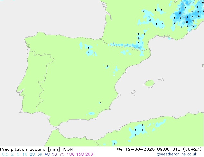Viewport: 204px width, 157px height.
Task: Select the 2 mm legend value
Action: pos(12,154)
